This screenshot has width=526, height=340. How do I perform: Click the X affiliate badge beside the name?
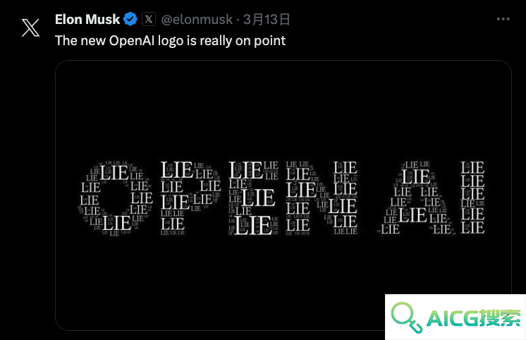(x=149, y=19)
